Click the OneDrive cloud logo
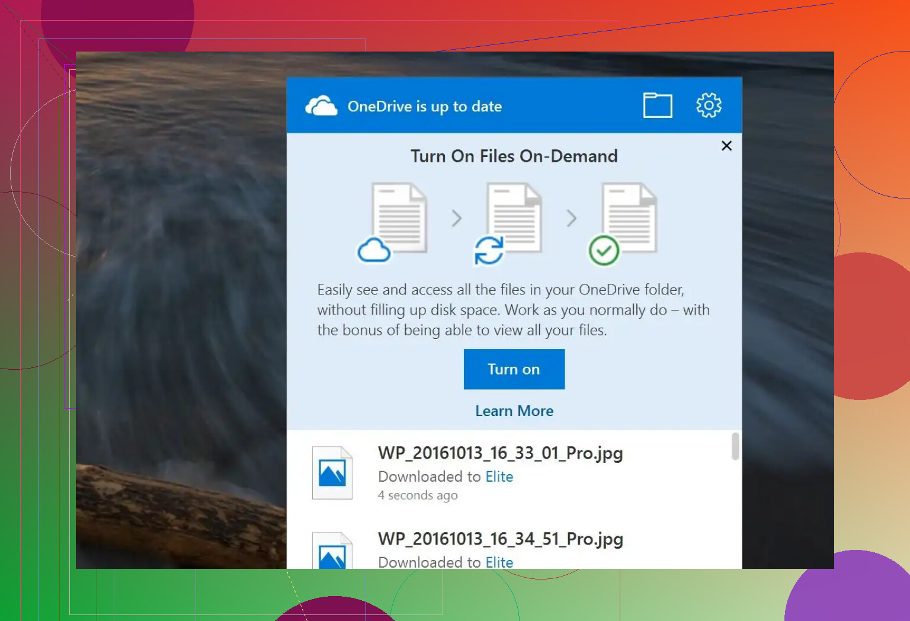The width and height of the screenshot is (910, 621). pyautogui.click(x=321, y=105)
